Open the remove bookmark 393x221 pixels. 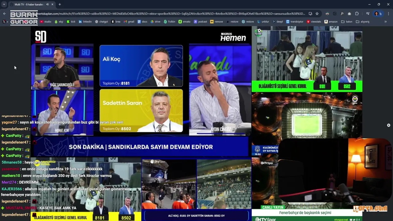pyautogui.click(x=216, y=22)
